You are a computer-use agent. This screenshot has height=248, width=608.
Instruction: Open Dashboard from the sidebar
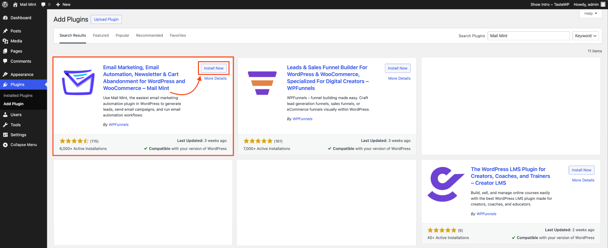tap(21, 18)
